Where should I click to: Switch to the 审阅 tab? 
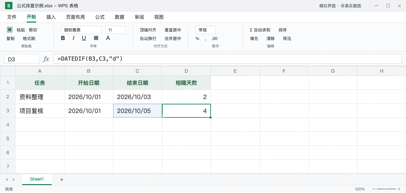click(x=139, y=17)
